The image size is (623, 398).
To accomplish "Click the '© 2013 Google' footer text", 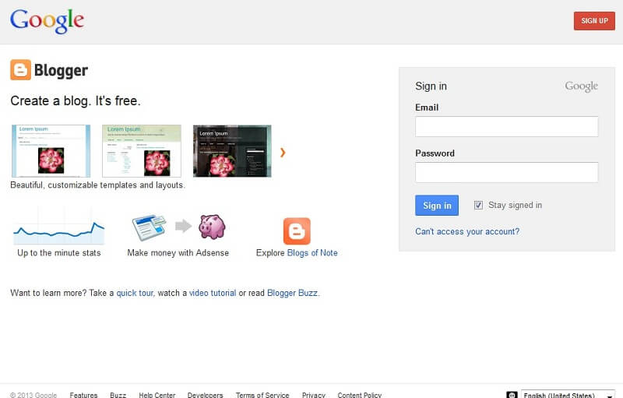I will point(33,395).
